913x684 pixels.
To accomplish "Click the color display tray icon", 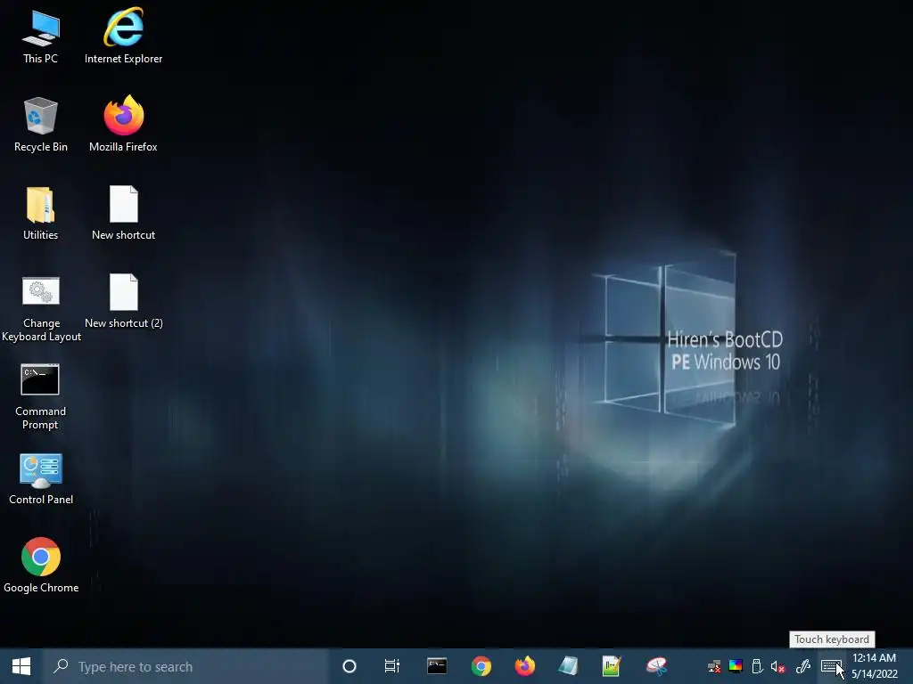I will (736, 666).
